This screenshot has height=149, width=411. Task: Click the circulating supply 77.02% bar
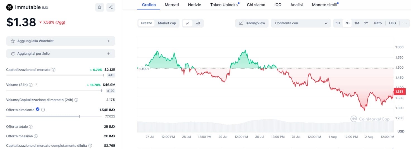pos(54,116)
